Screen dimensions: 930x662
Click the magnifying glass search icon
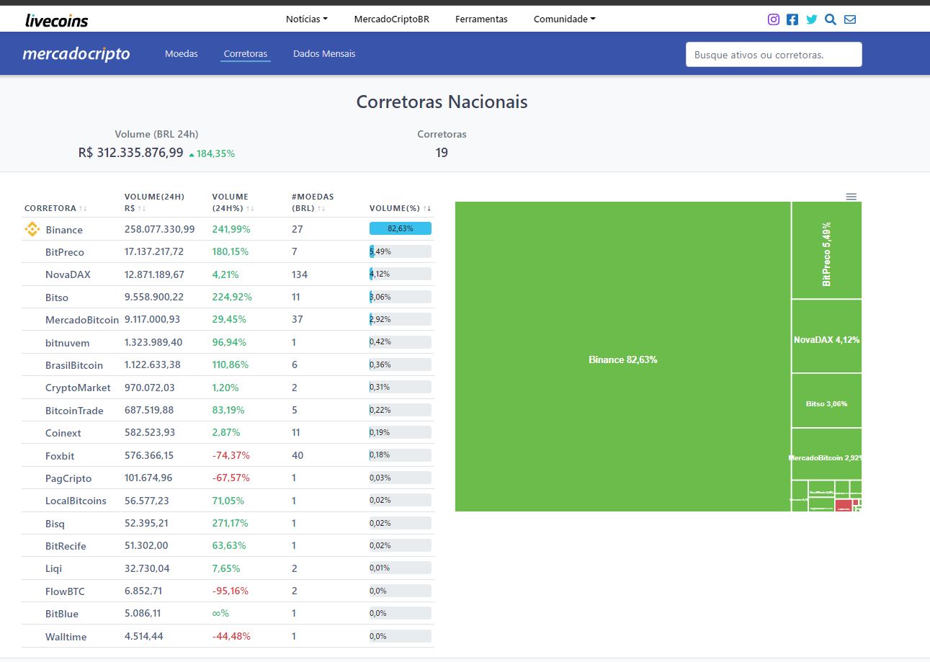point(831,19)
